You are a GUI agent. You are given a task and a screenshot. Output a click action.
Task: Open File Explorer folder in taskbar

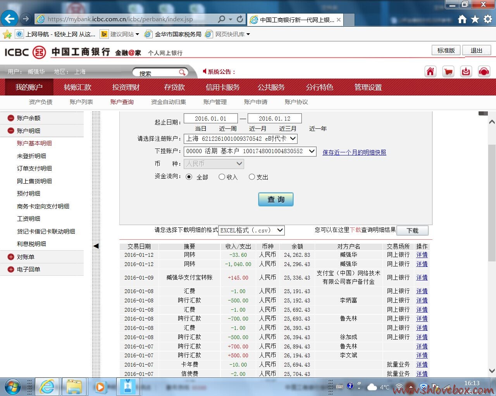(74, 387)
